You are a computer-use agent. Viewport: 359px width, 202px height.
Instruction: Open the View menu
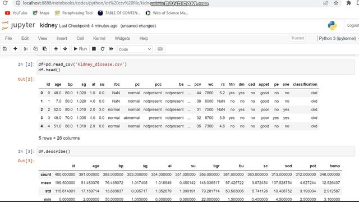pos(43,38)
